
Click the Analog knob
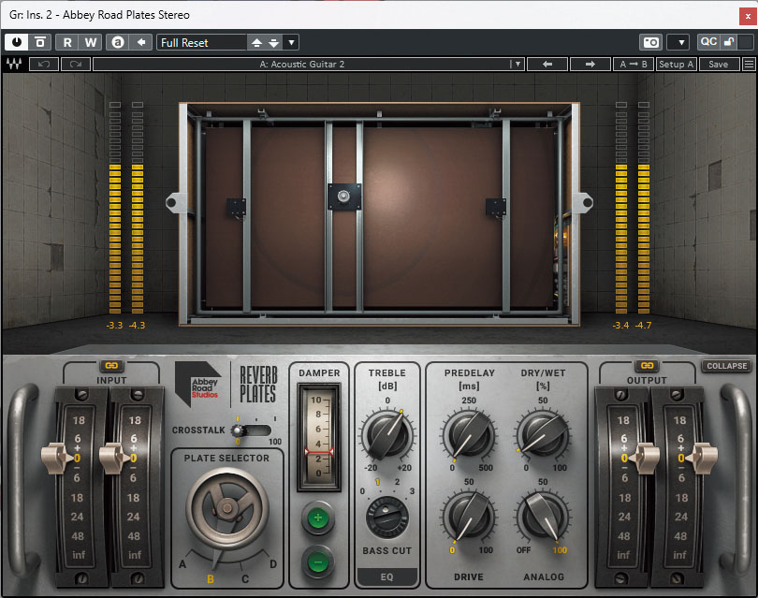tap(543, 516)
